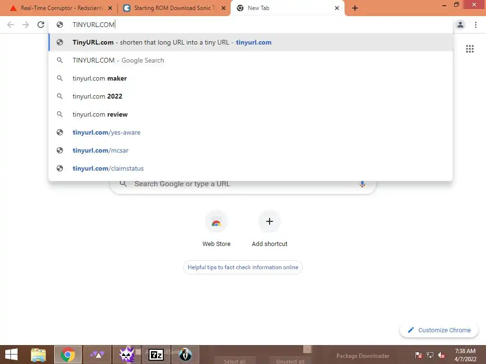Viewport: 486px width, 364px height.
Task: Open the tinyurl.com/yes-aware suggestion
Action: 251,132
